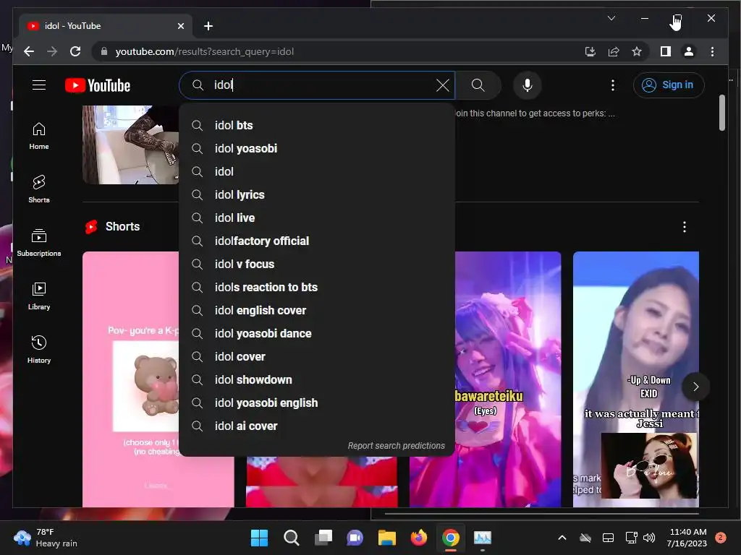
Task: Open History in the sidebar
Action: pyautogui.click(x=39, y=349)
